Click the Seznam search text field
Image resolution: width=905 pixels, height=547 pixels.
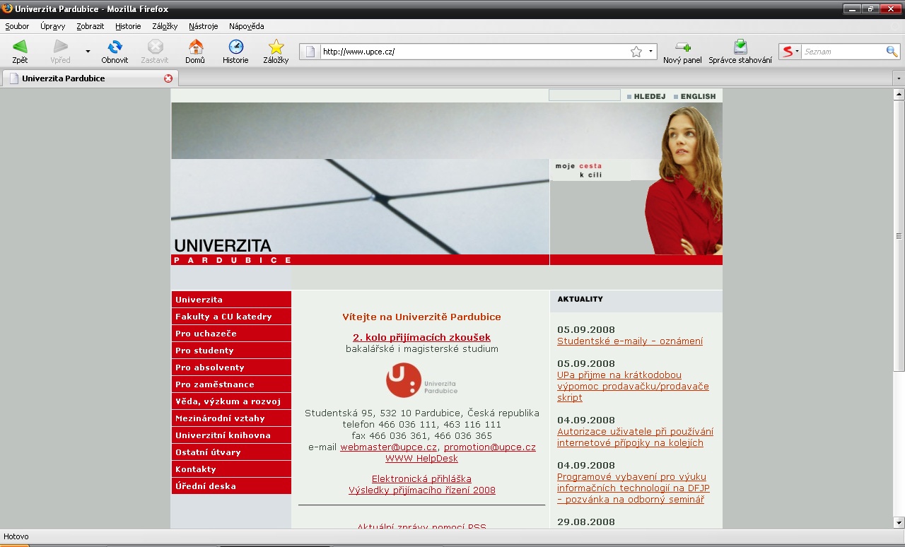[x=843, y=52]
